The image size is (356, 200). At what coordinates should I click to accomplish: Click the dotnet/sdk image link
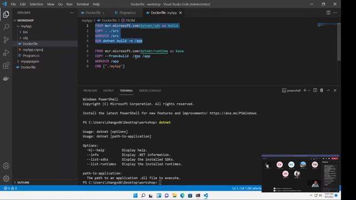(x=150, y=26)
